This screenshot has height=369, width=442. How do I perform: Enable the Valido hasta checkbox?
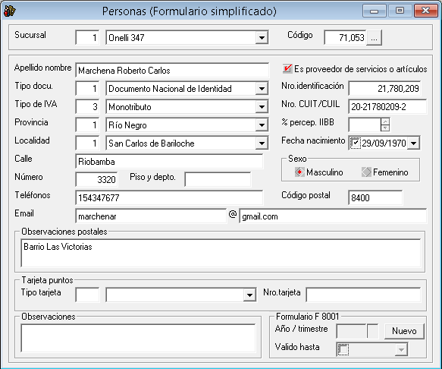click(343, 349)
